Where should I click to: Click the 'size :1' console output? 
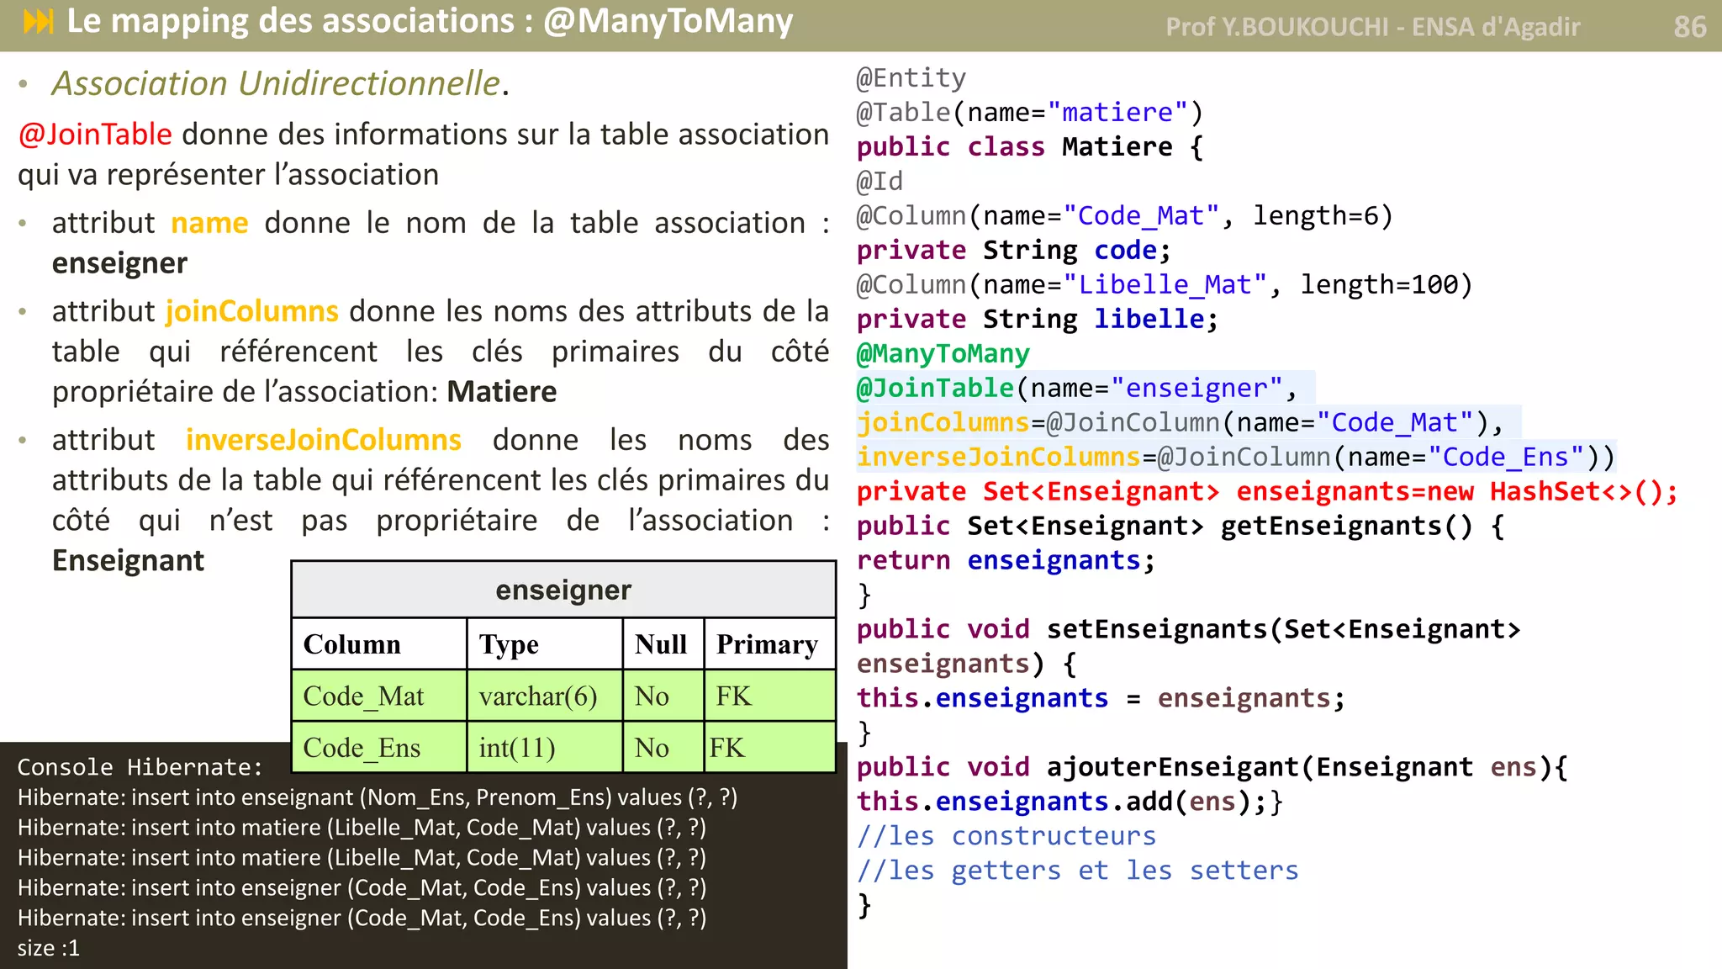(x=48, y=948)
